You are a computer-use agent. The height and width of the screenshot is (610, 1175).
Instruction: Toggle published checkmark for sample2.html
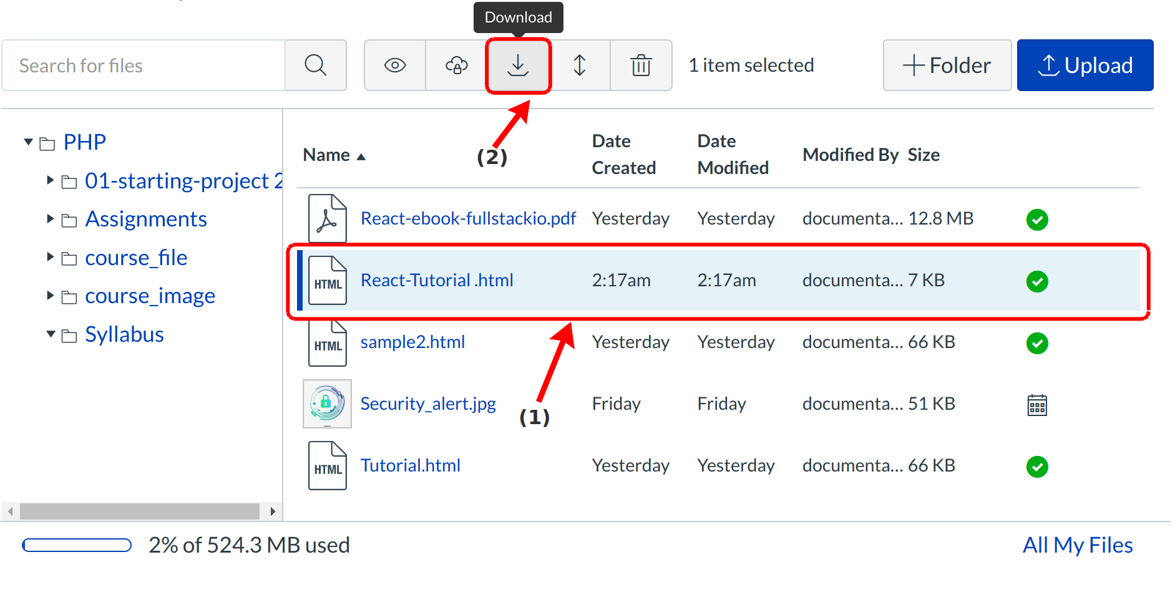coord(1036,343)
